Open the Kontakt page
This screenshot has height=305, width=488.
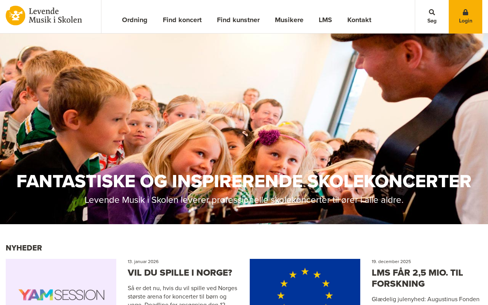pyautogui.click(x=359, y=20)
